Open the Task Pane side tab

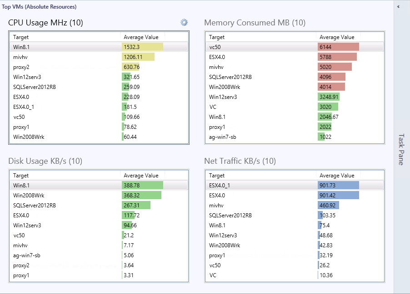401,149
